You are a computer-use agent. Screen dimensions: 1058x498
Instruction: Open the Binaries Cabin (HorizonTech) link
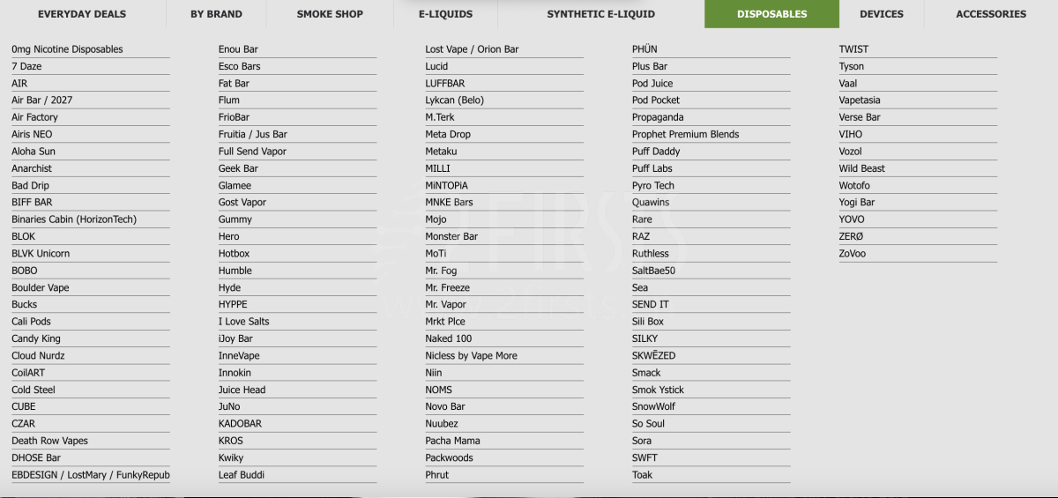pyautogui.click(x=74, y=219)
